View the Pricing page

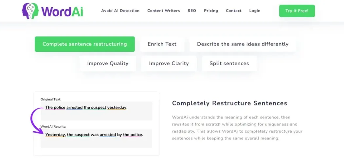[211, 11]
